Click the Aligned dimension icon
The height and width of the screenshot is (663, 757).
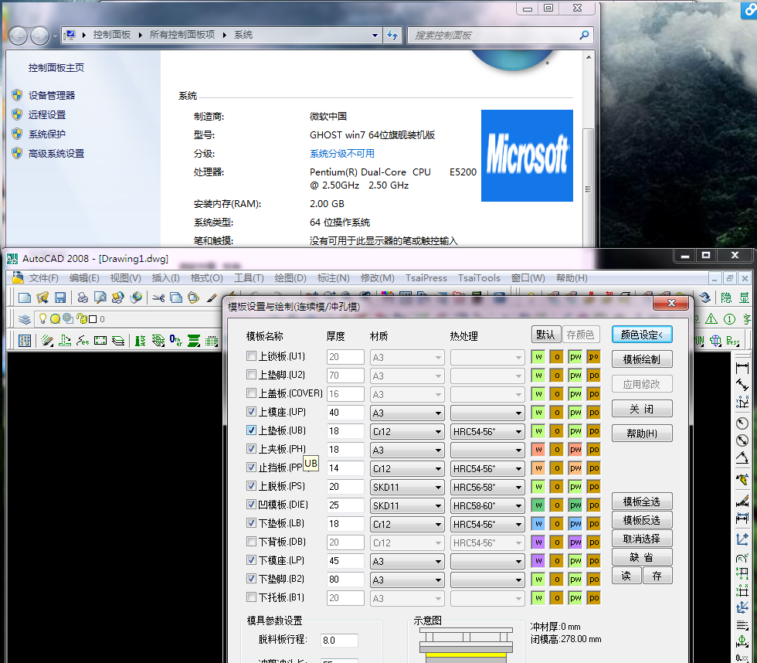(x=742, y=386)
